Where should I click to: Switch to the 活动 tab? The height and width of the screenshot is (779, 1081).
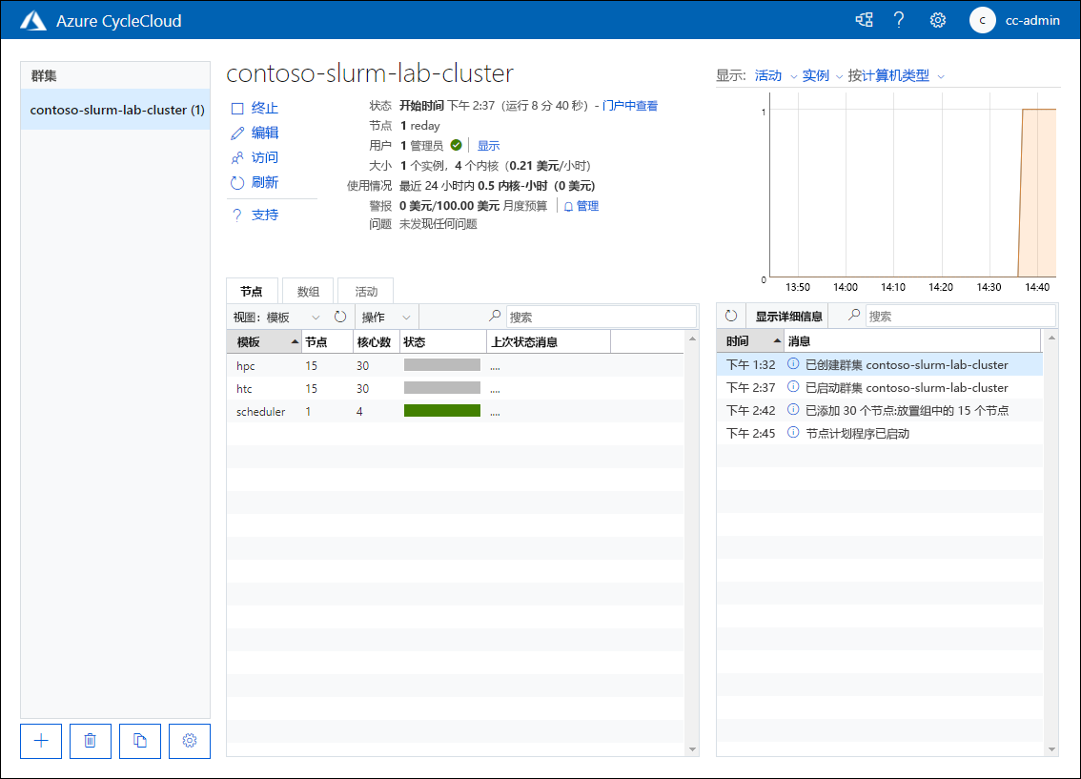(366, 292)
